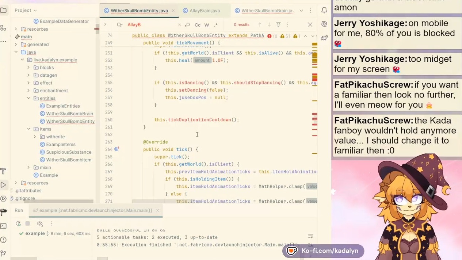Toggle whole Words (W) search option
The width and height of the screenshot is (462, 260).
[207, 25]
